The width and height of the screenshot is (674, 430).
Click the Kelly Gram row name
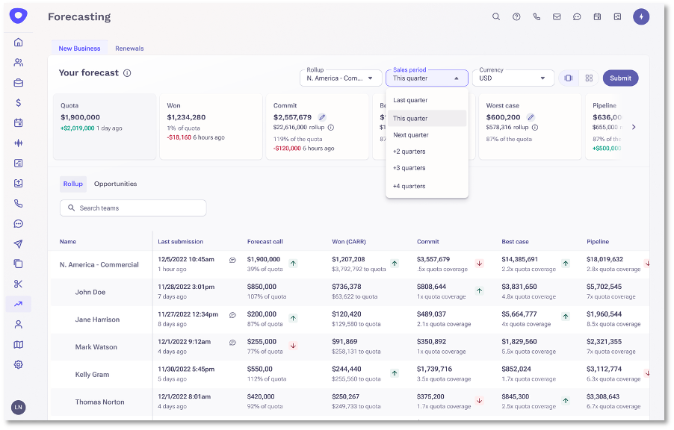pyautogui.click(x=92, y=375)
